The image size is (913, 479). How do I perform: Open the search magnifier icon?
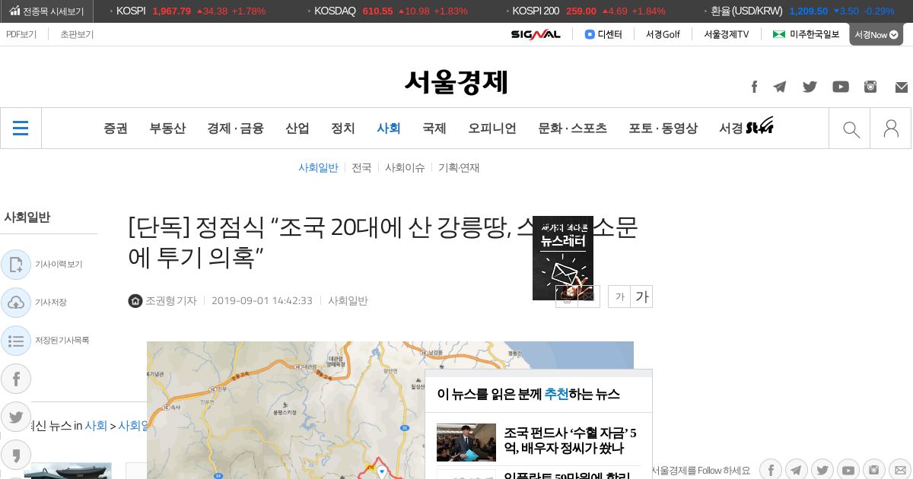[851, 129]
